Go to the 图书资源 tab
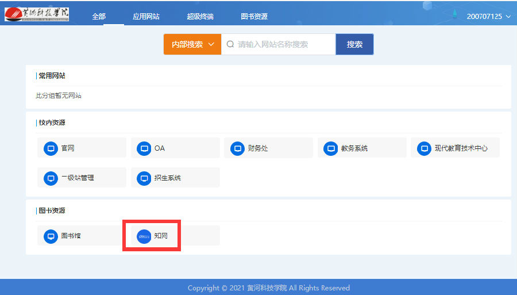This screenshot has height=295, width=517. 254,17
